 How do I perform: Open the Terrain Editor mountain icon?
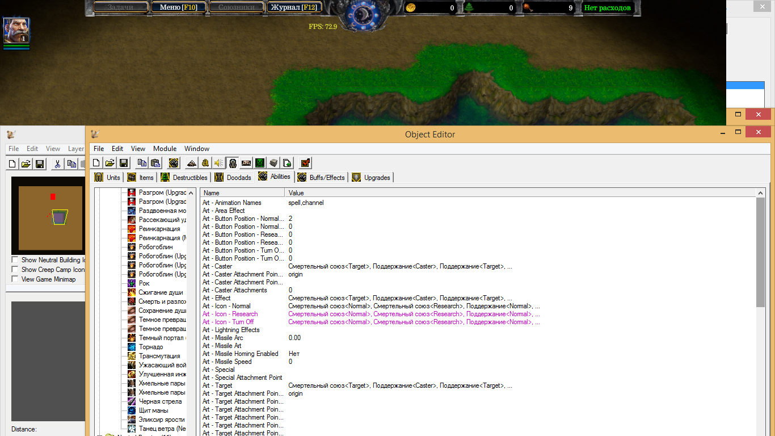[192, 163]
